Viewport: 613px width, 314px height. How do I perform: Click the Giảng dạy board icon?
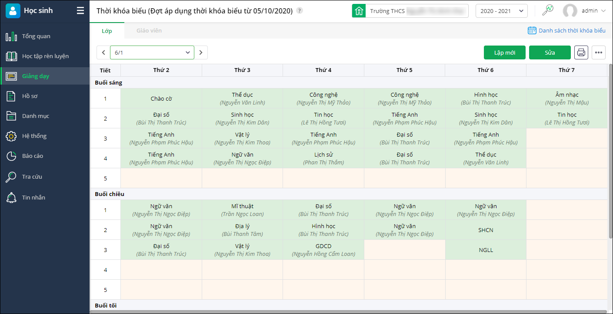[x=11, y=76]
